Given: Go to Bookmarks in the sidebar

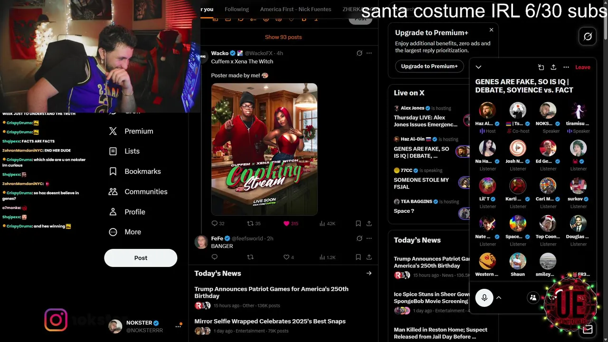Looking at the screenshot, I should 135,171.
